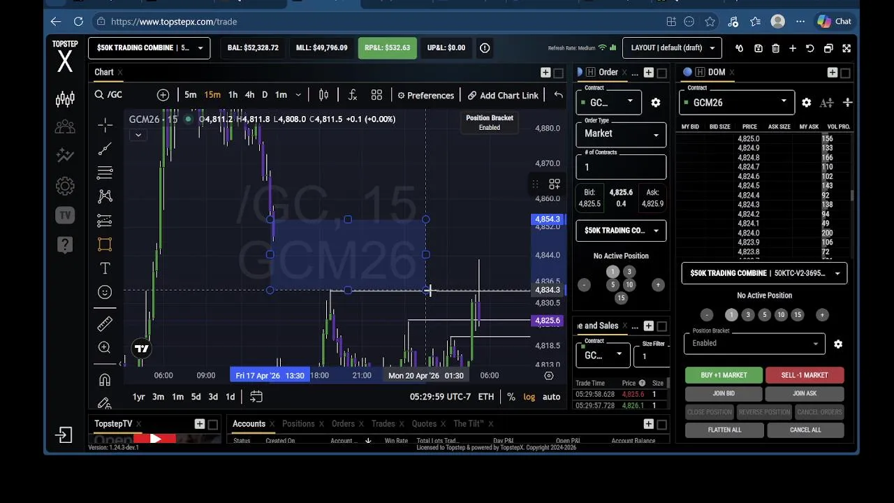Open candlestick chart style selector
The width and height of the screenshot is (894, 503).
click(x=323, y=95)
